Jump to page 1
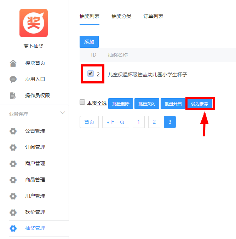Screen dimensions: 236x239 pyautogui.click(x=139, y=122)
